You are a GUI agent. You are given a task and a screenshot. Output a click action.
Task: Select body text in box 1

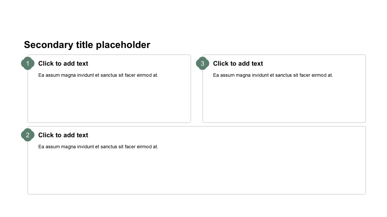(x=98, y=75)
